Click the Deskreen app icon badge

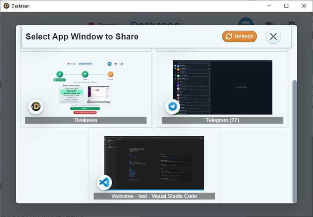[x=36, y=107]
